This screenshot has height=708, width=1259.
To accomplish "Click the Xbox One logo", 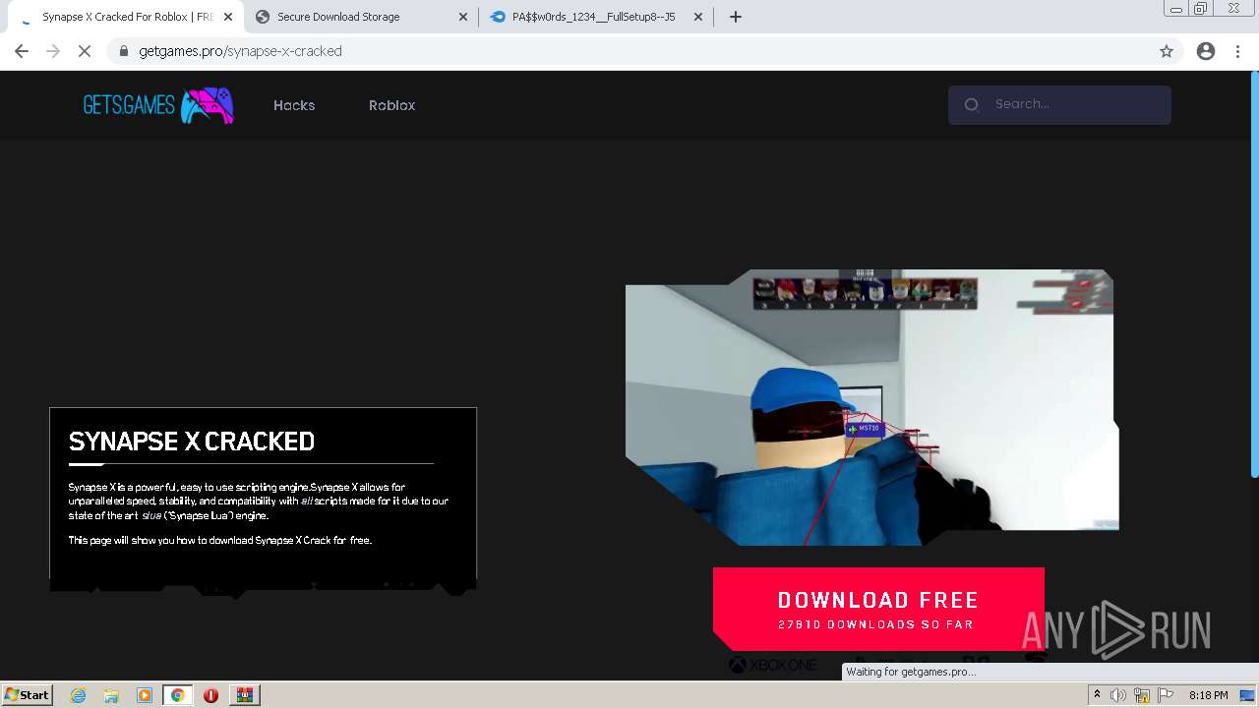I will [x=772, y=666].
